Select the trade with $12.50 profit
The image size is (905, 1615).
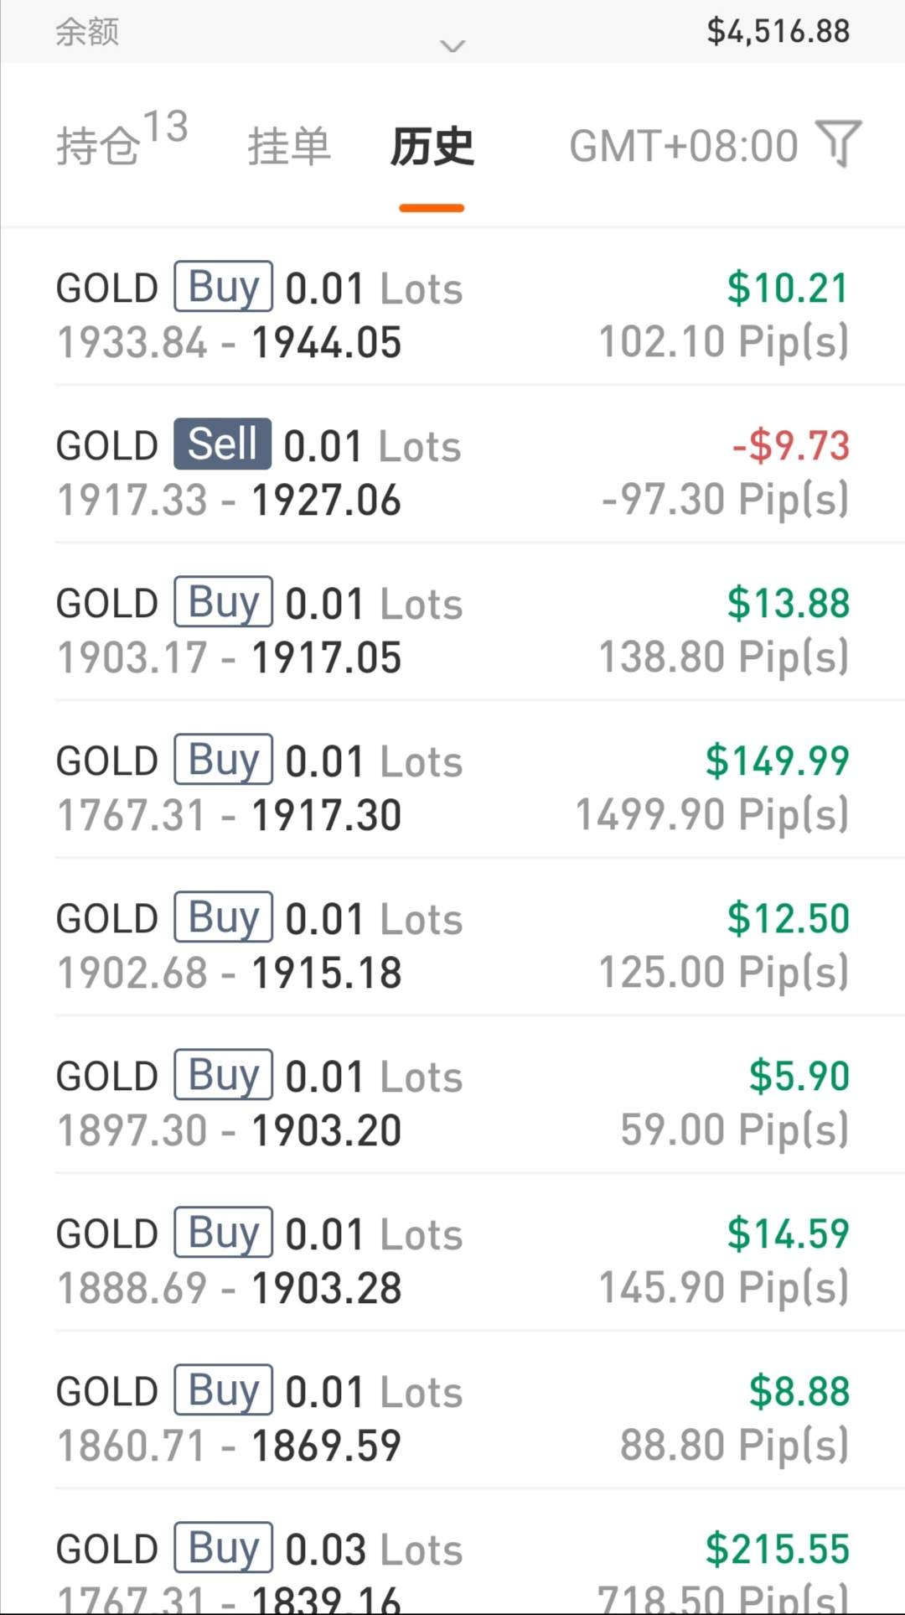452,944
